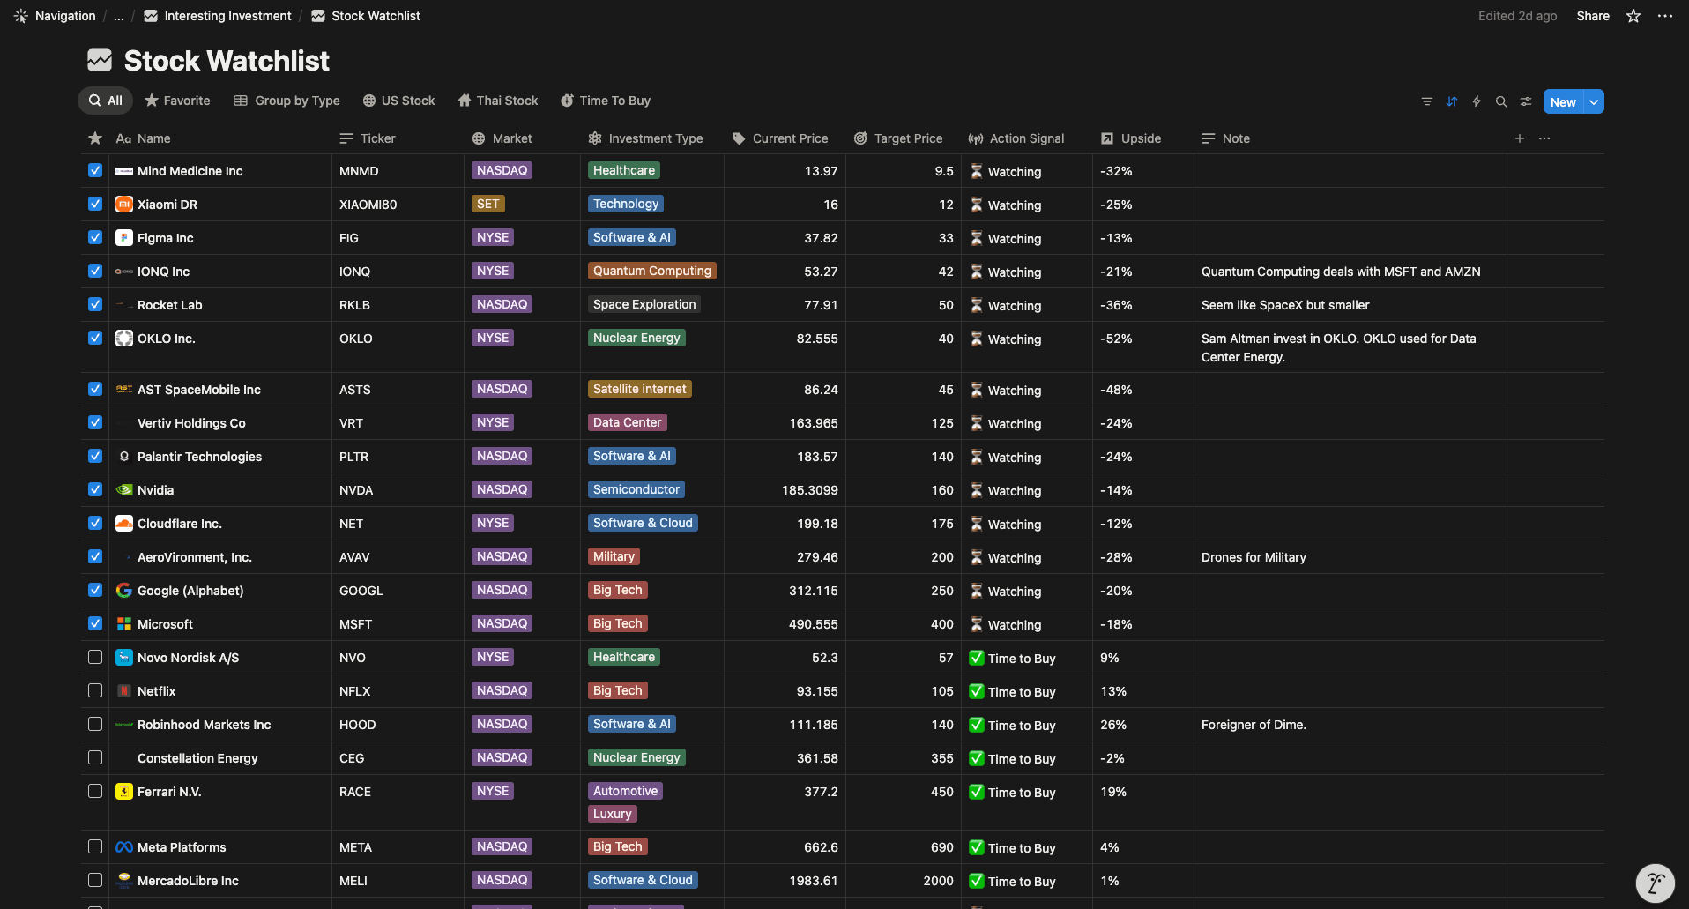Expand the New button dropdown arrow

click(1594, 101)
